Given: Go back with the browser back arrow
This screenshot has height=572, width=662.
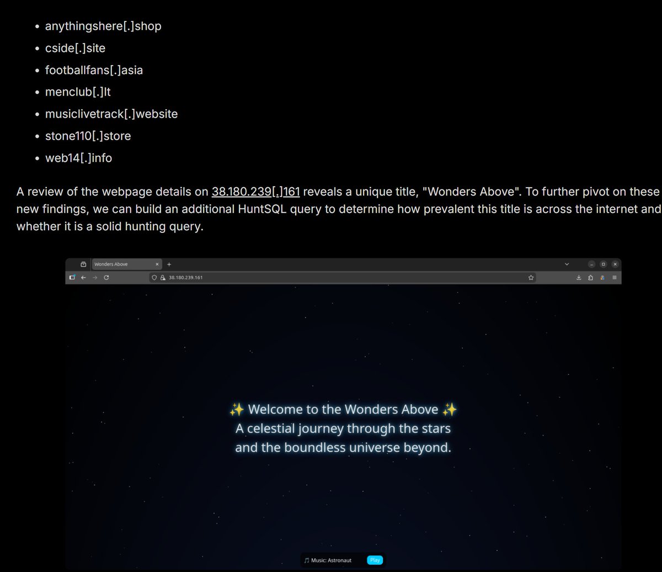Looking at the screenshot, I should click(x=83, y=278).
